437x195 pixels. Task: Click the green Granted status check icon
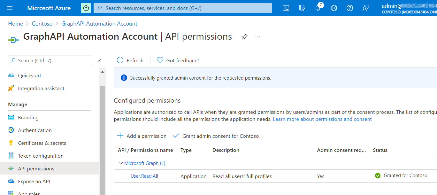[378, 175]
